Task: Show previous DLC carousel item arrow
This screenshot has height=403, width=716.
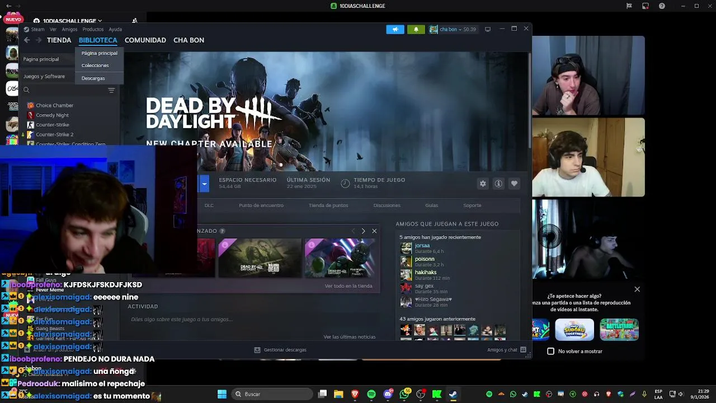Action: click(x=353, y=231)
